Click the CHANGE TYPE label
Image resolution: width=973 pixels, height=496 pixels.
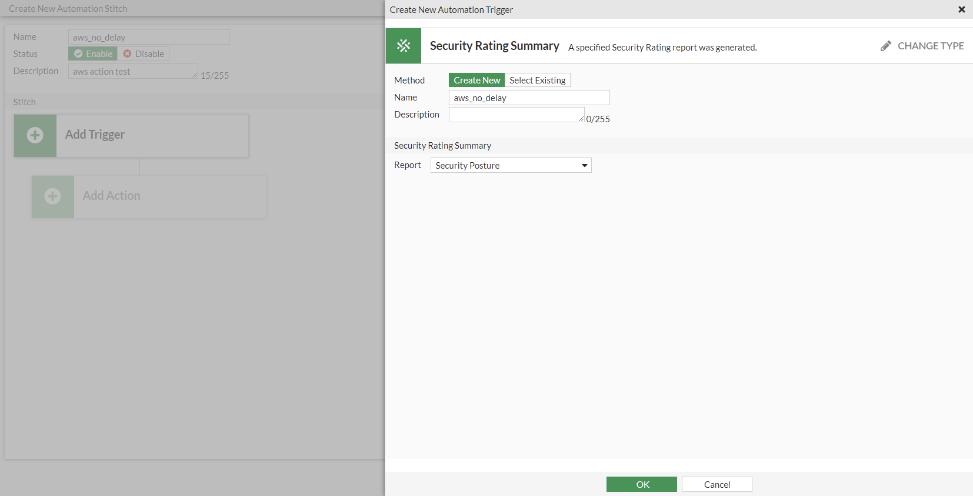coord(930,46)
